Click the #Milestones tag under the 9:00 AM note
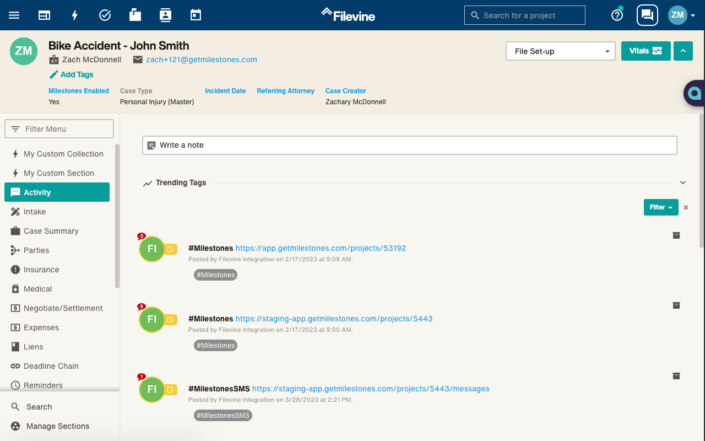Image resolution: width=705 pixels, height=441 pixels. (215, 345)
